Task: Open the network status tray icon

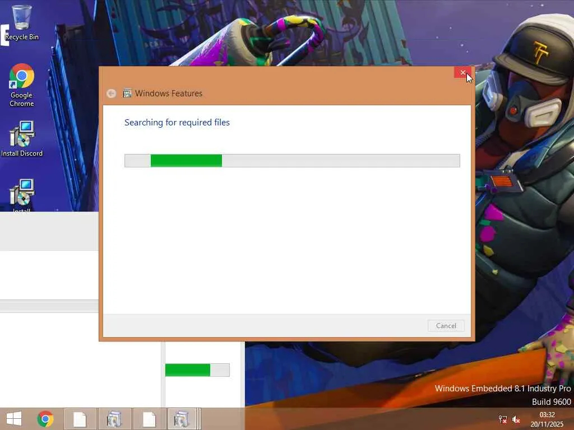Action: click(x=503, y=419)
